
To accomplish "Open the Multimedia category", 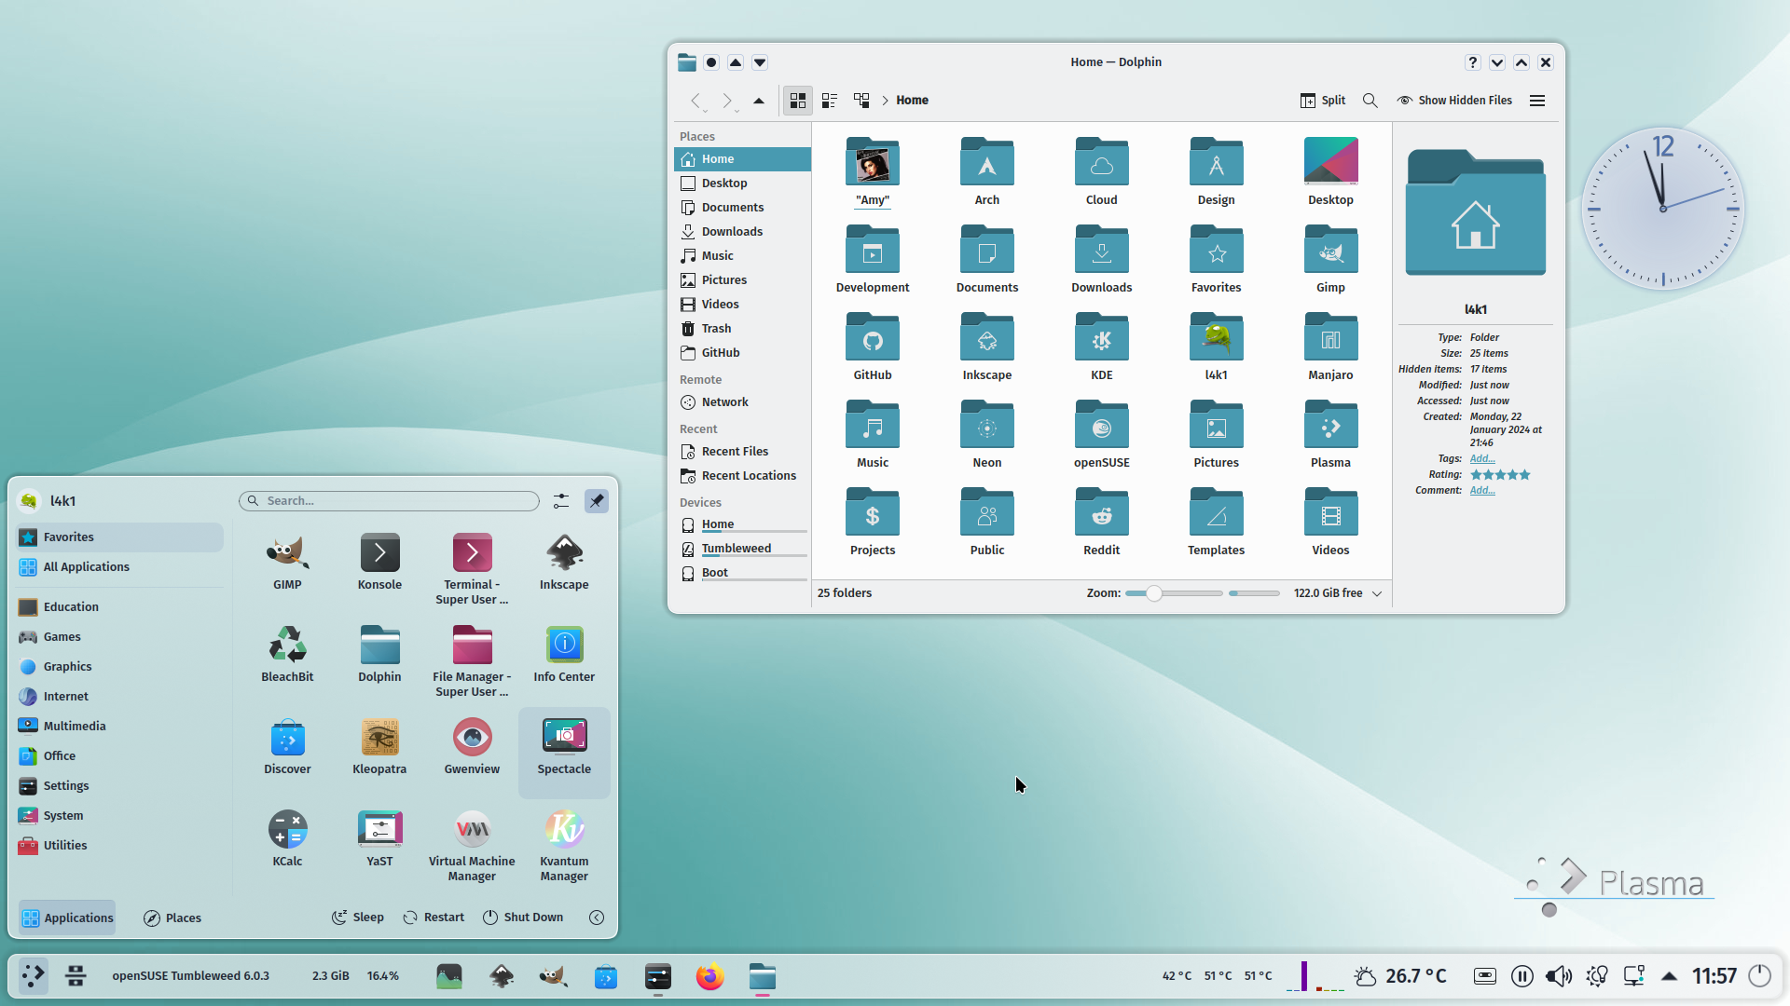I will [x=120, y=727].
